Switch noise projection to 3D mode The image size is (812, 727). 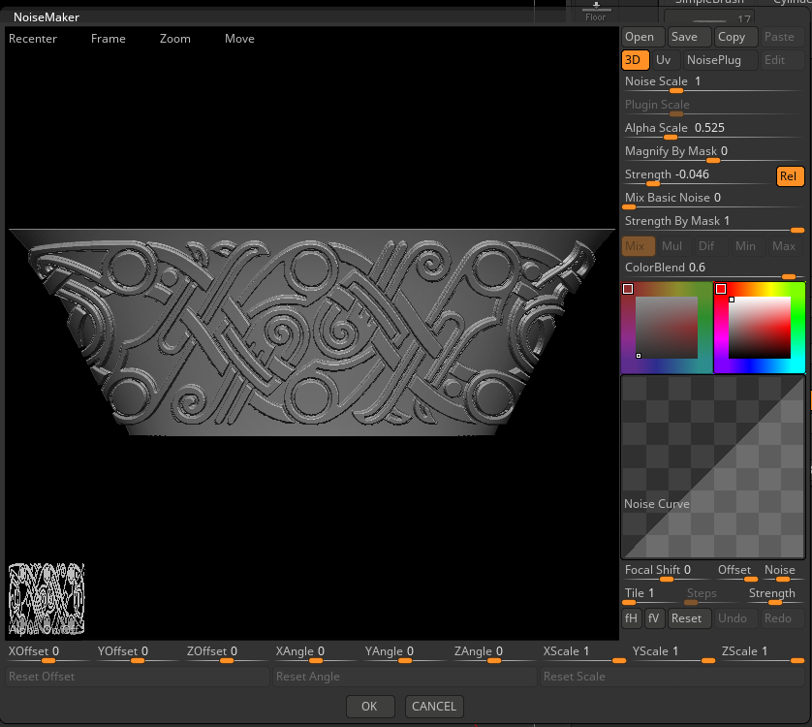635,60
